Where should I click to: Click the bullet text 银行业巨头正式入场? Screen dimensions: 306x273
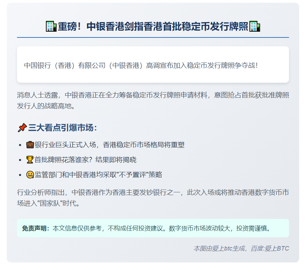pyautogui.click(x=109, y=145)
